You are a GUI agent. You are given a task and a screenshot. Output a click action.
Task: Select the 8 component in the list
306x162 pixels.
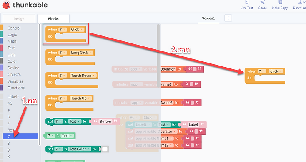point(9,143)
